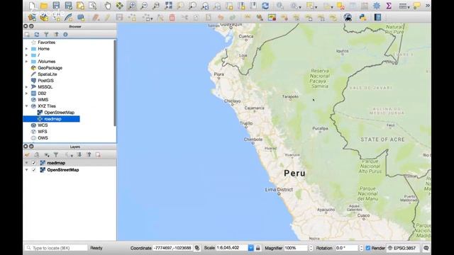Expand the MSSQL node
454x255 pixels.
27,86
